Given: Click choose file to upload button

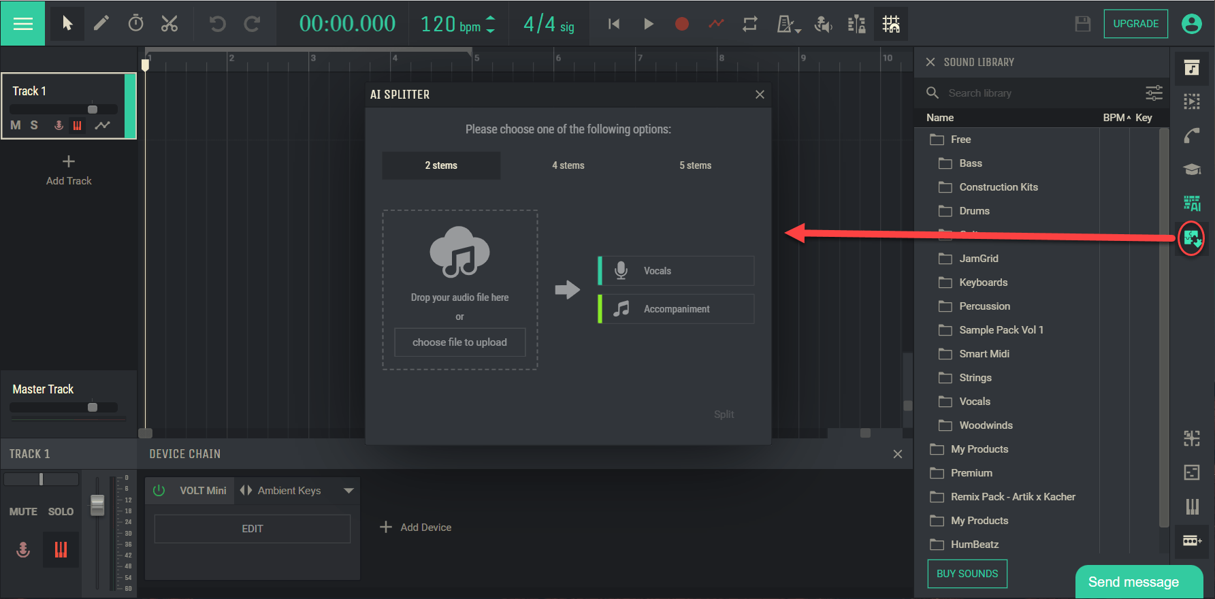Looking at the screenshot, I should click(459, 342).
